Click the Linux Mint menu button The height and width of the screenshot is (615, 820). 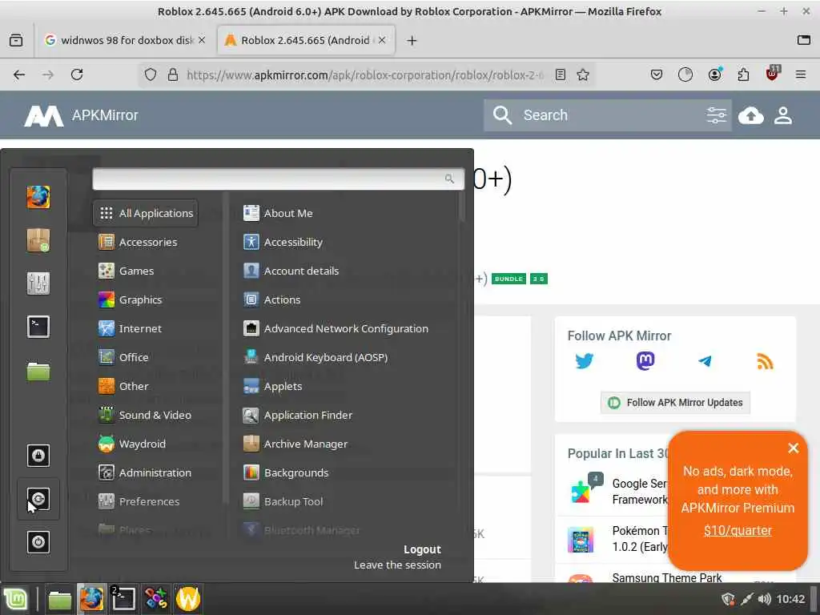15,599
